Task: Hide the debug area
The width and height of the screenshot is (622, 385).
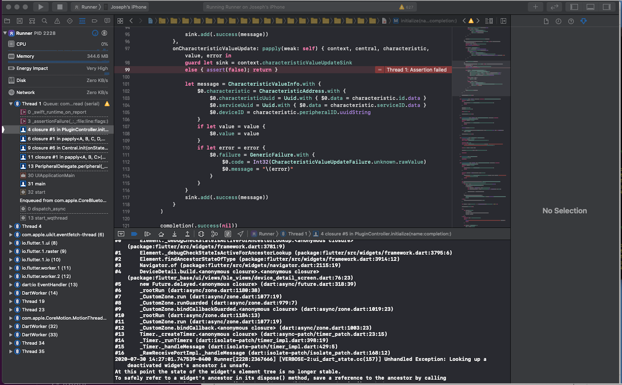Action: click(x=121, y=234)
